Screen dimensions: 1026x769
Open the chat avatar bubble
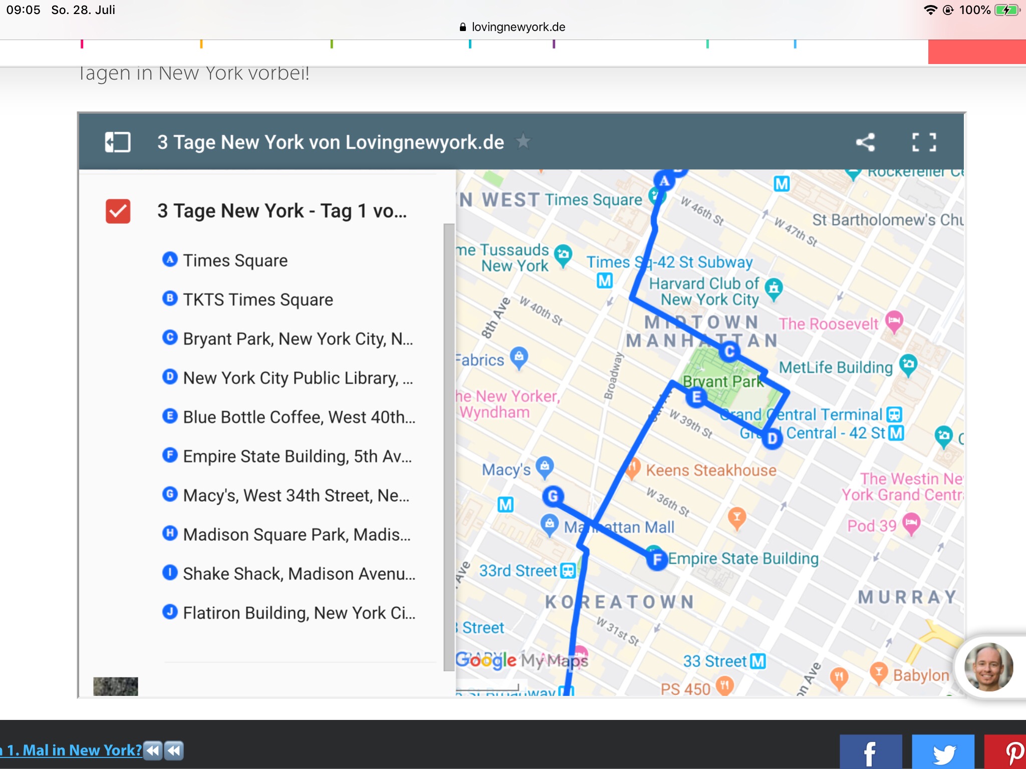989,667
